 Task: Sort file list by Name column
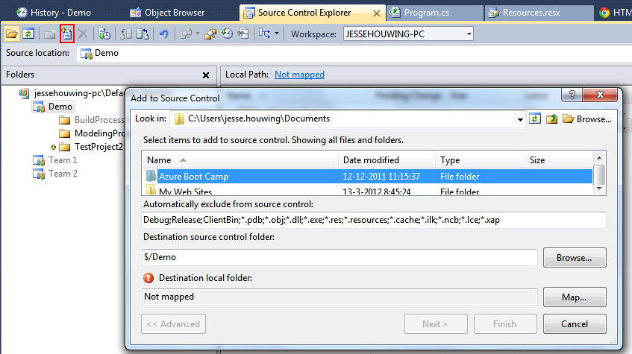(240, 160)
